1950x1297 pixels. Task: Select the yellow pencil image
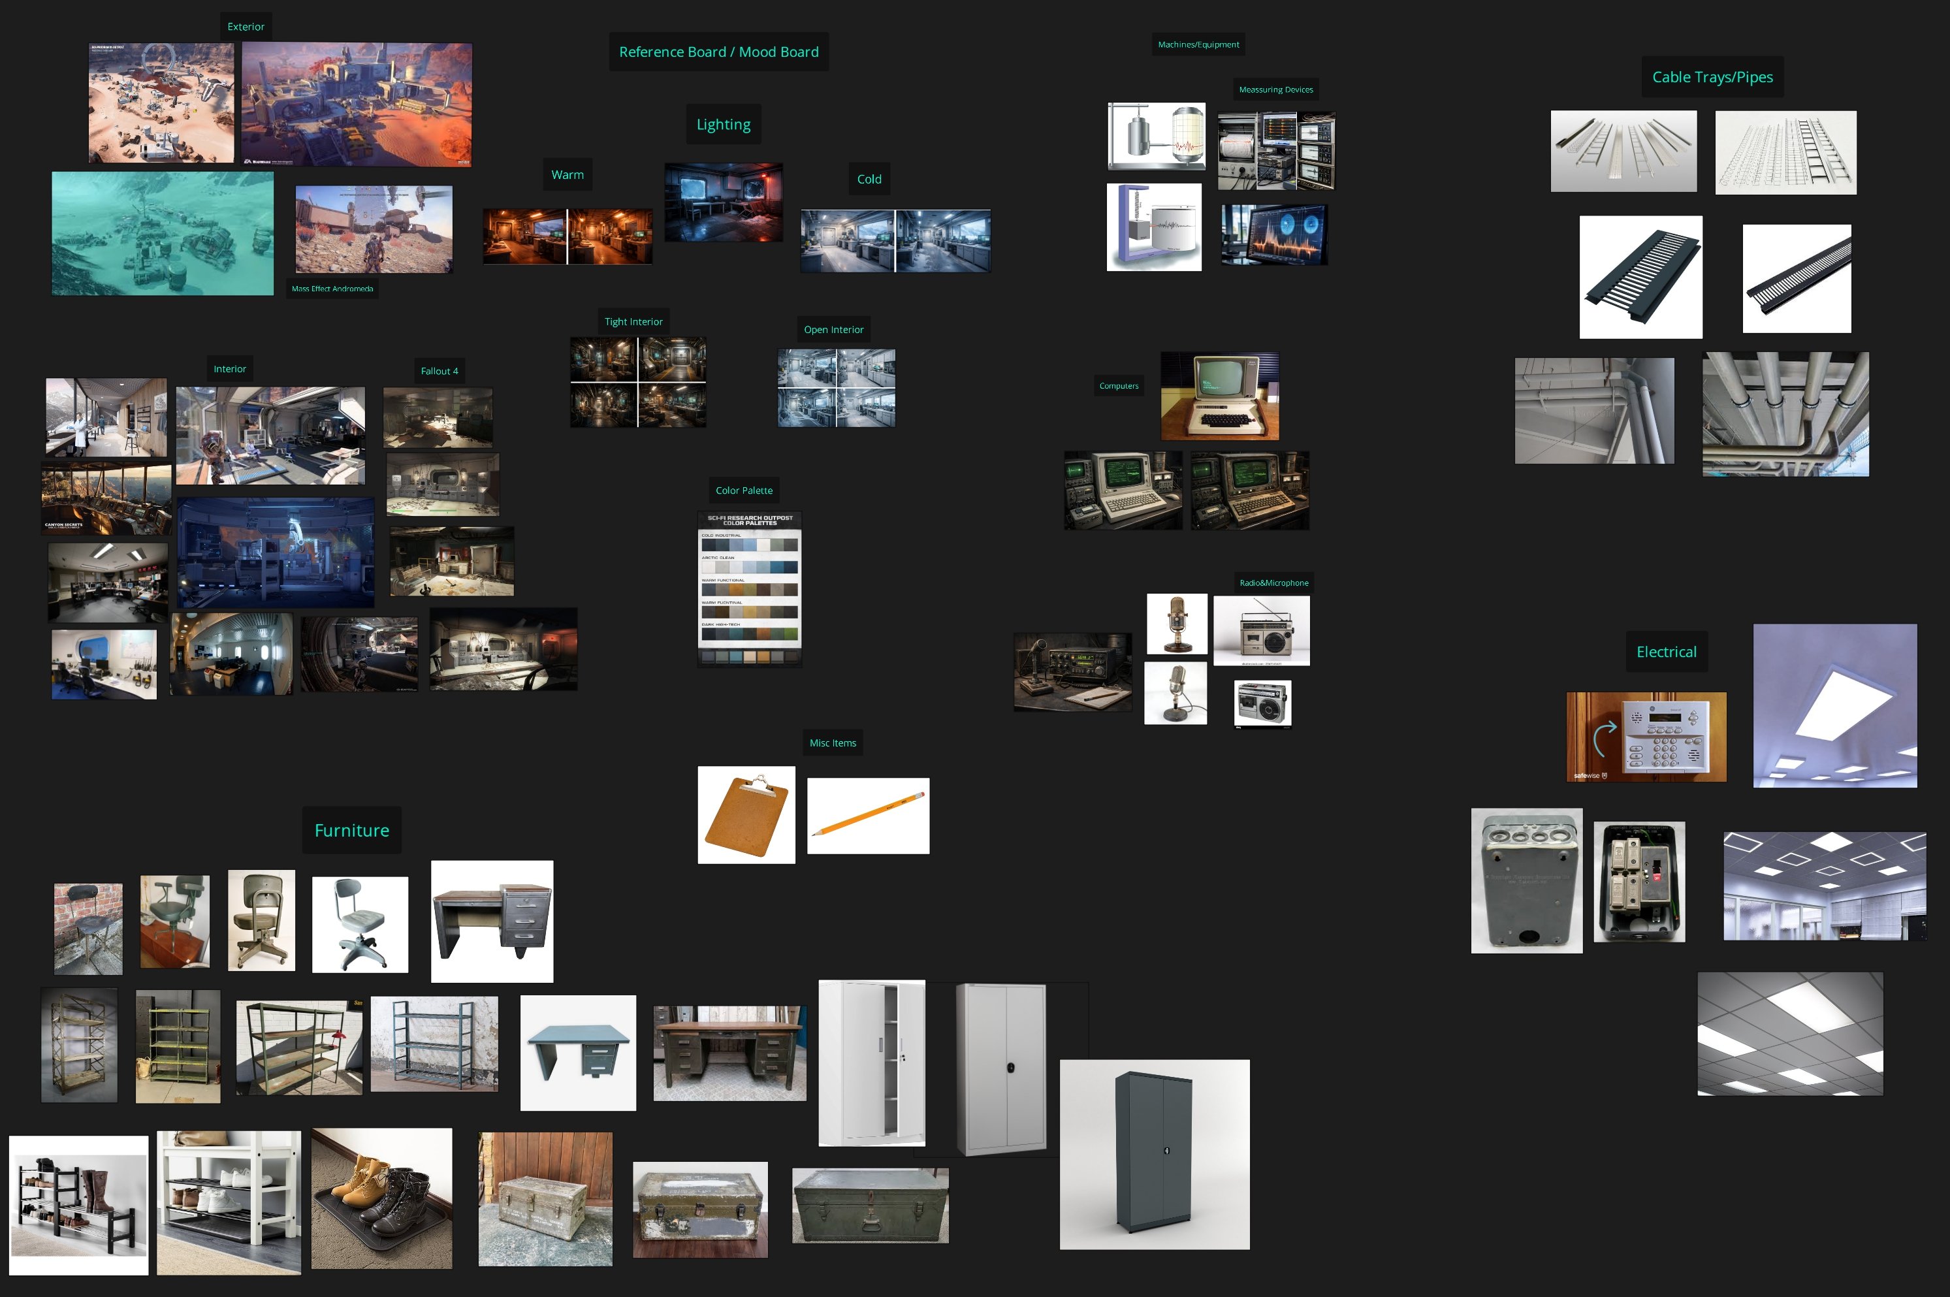click(867, 815)
